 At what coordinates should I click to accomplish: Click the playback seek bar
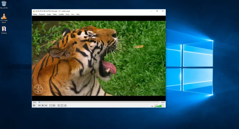click(99, 102)
